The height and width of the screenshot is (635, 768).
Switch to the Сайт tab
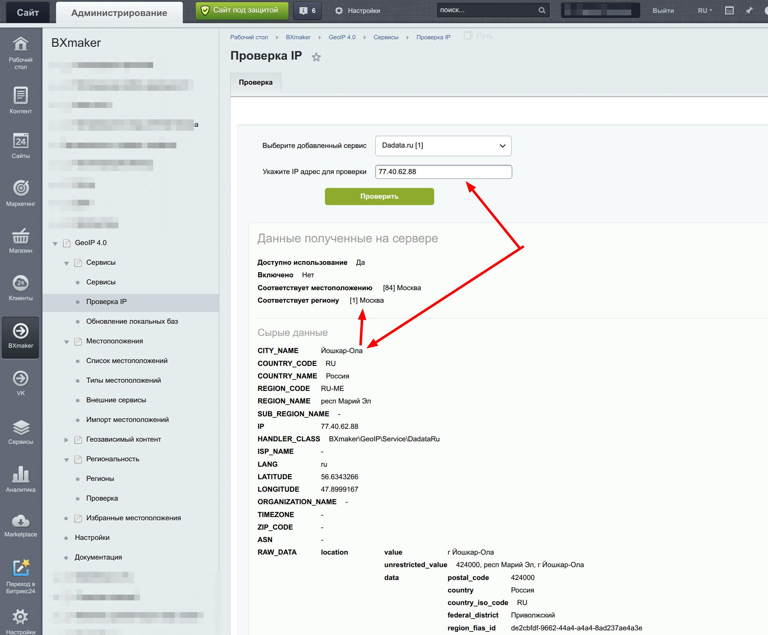[28, 13]
